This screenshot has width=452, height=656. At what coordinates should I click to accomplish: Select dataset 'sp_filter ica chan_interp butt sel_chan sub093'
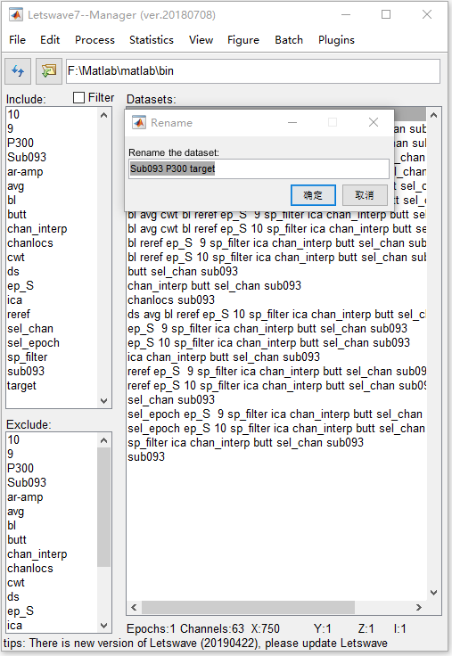[246, 443]
